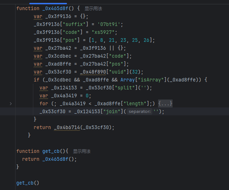229x190 pixels.
Task: Click _0x465d8f() call inside get_cb
Action: [x=58, y=159]
